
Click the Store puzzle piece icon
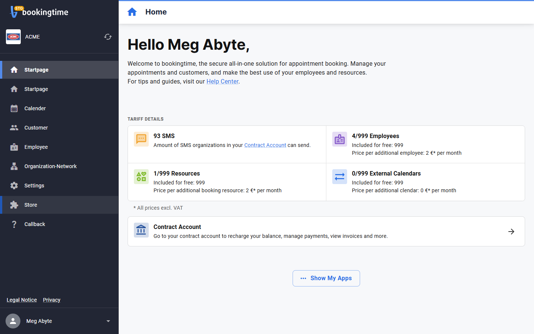coord(14,205)
